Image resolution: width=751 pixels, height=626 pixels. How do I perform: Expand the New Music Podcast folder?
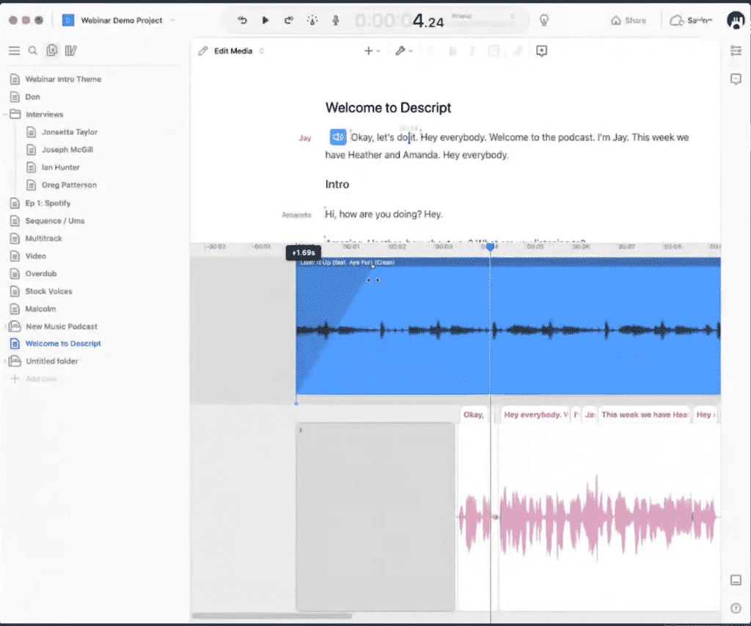pos(6,327)
